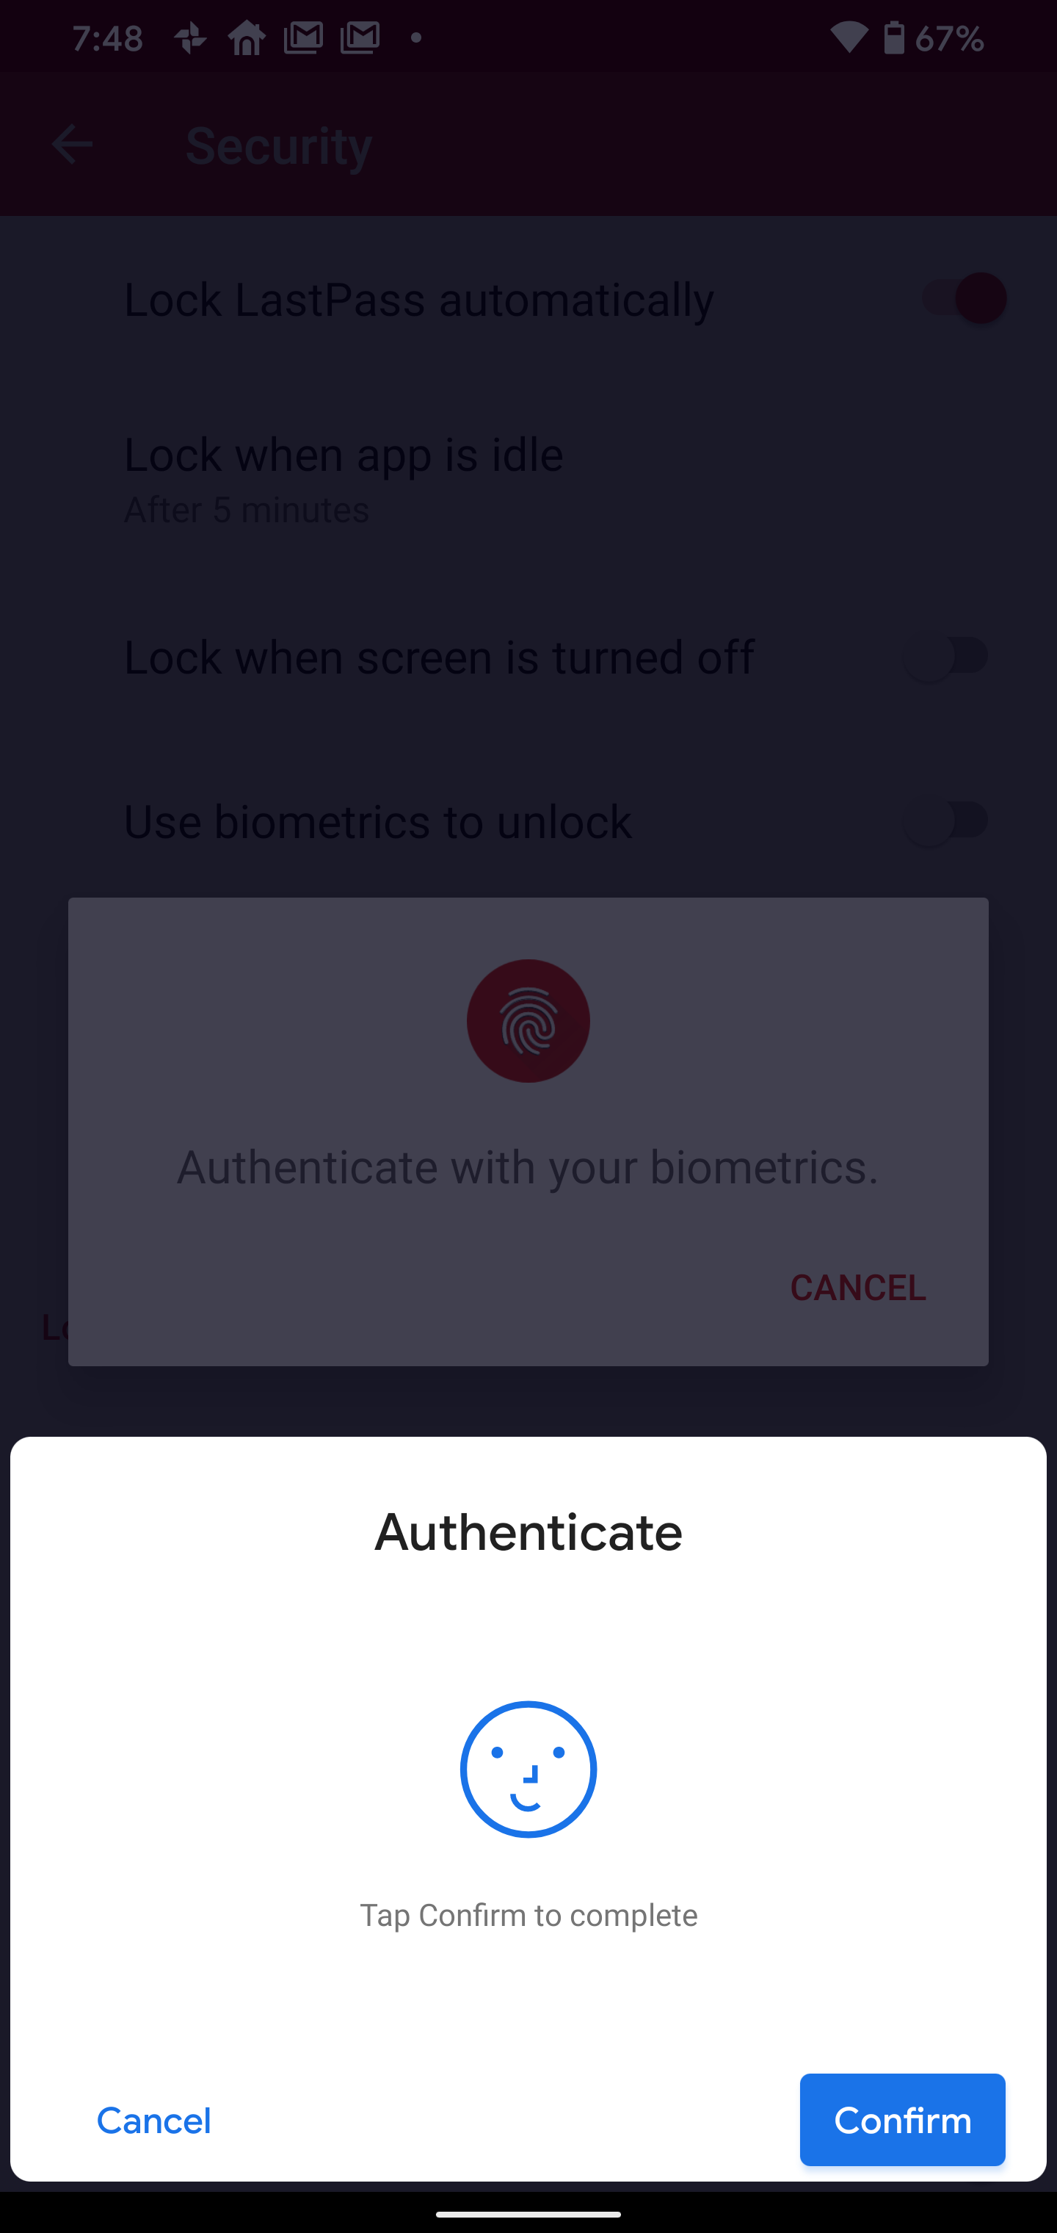
Task: Tap the After 5 minutes subtitle
Action: [x=247, y=510]
